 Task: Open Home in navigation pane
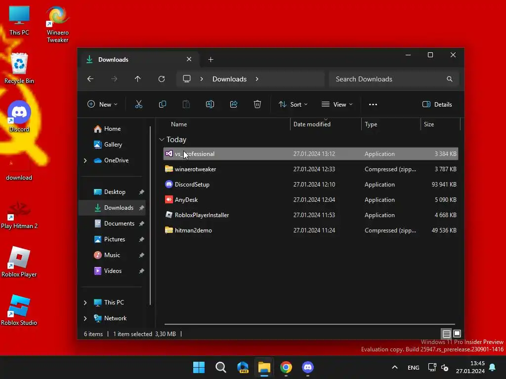[x=112, y=129]
